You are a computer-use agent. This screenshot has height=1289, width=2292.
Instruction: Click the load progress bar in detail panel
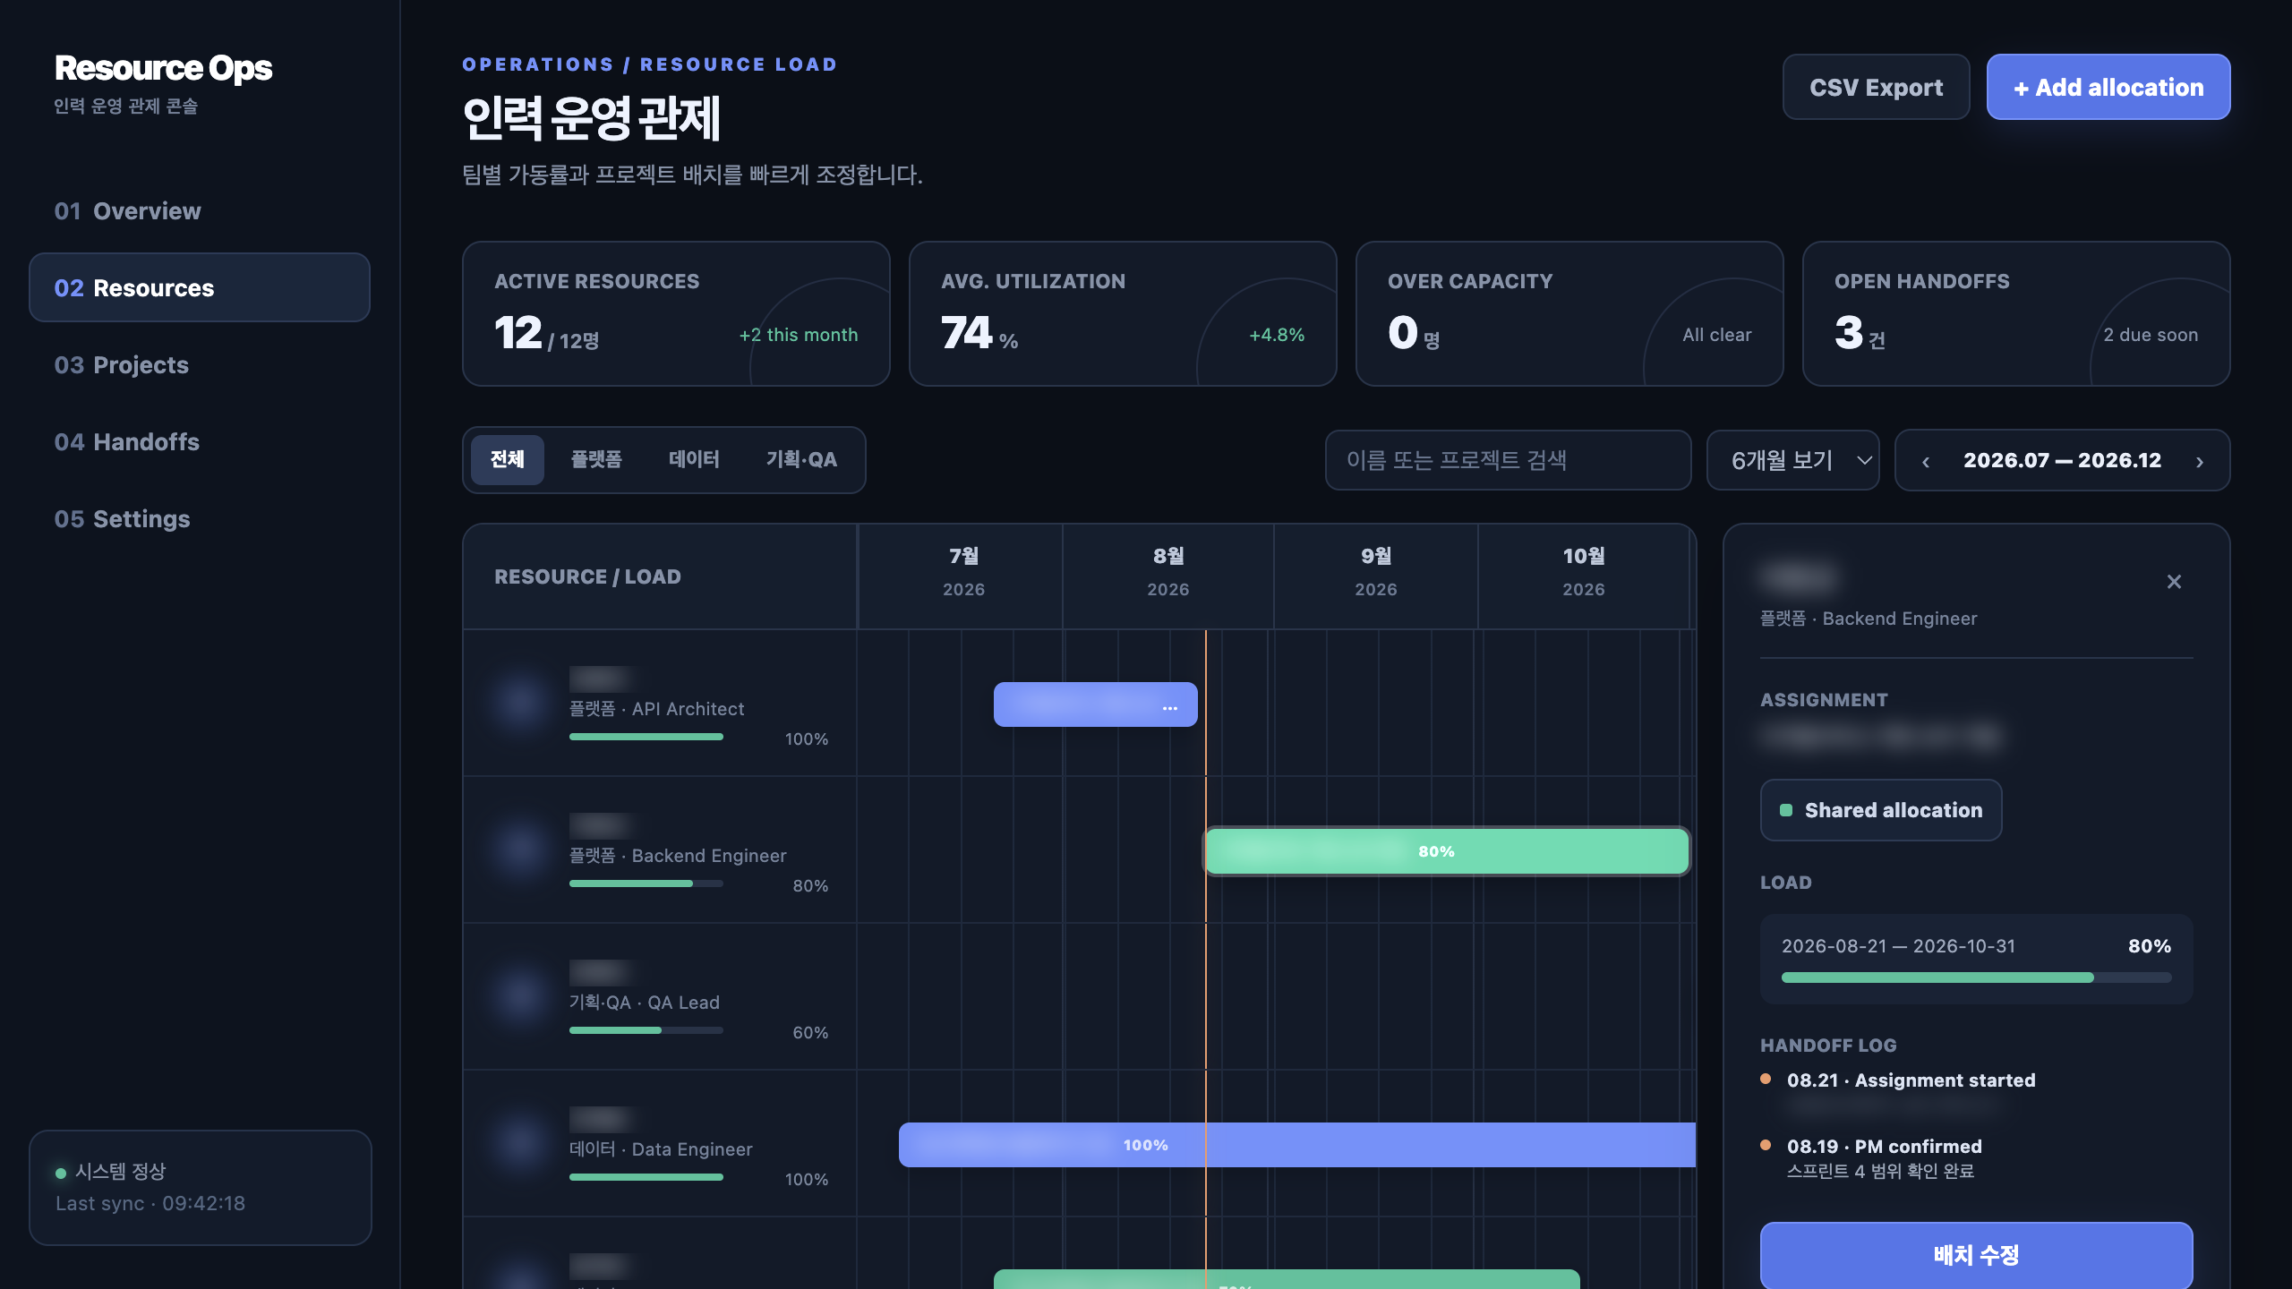tap(1976, 977)
